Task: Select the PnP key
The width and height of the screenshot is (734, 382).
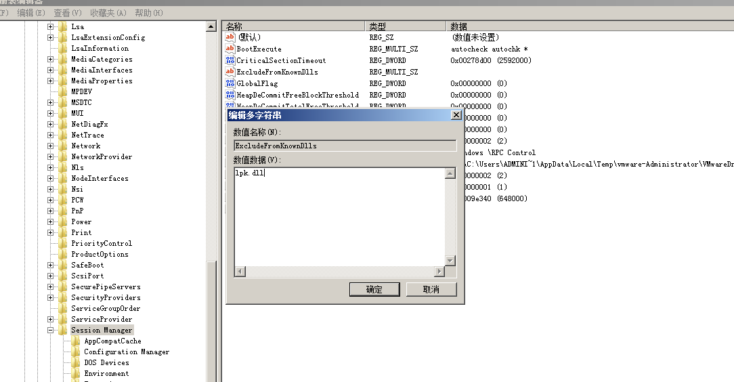Action: [x=77, y=211]
